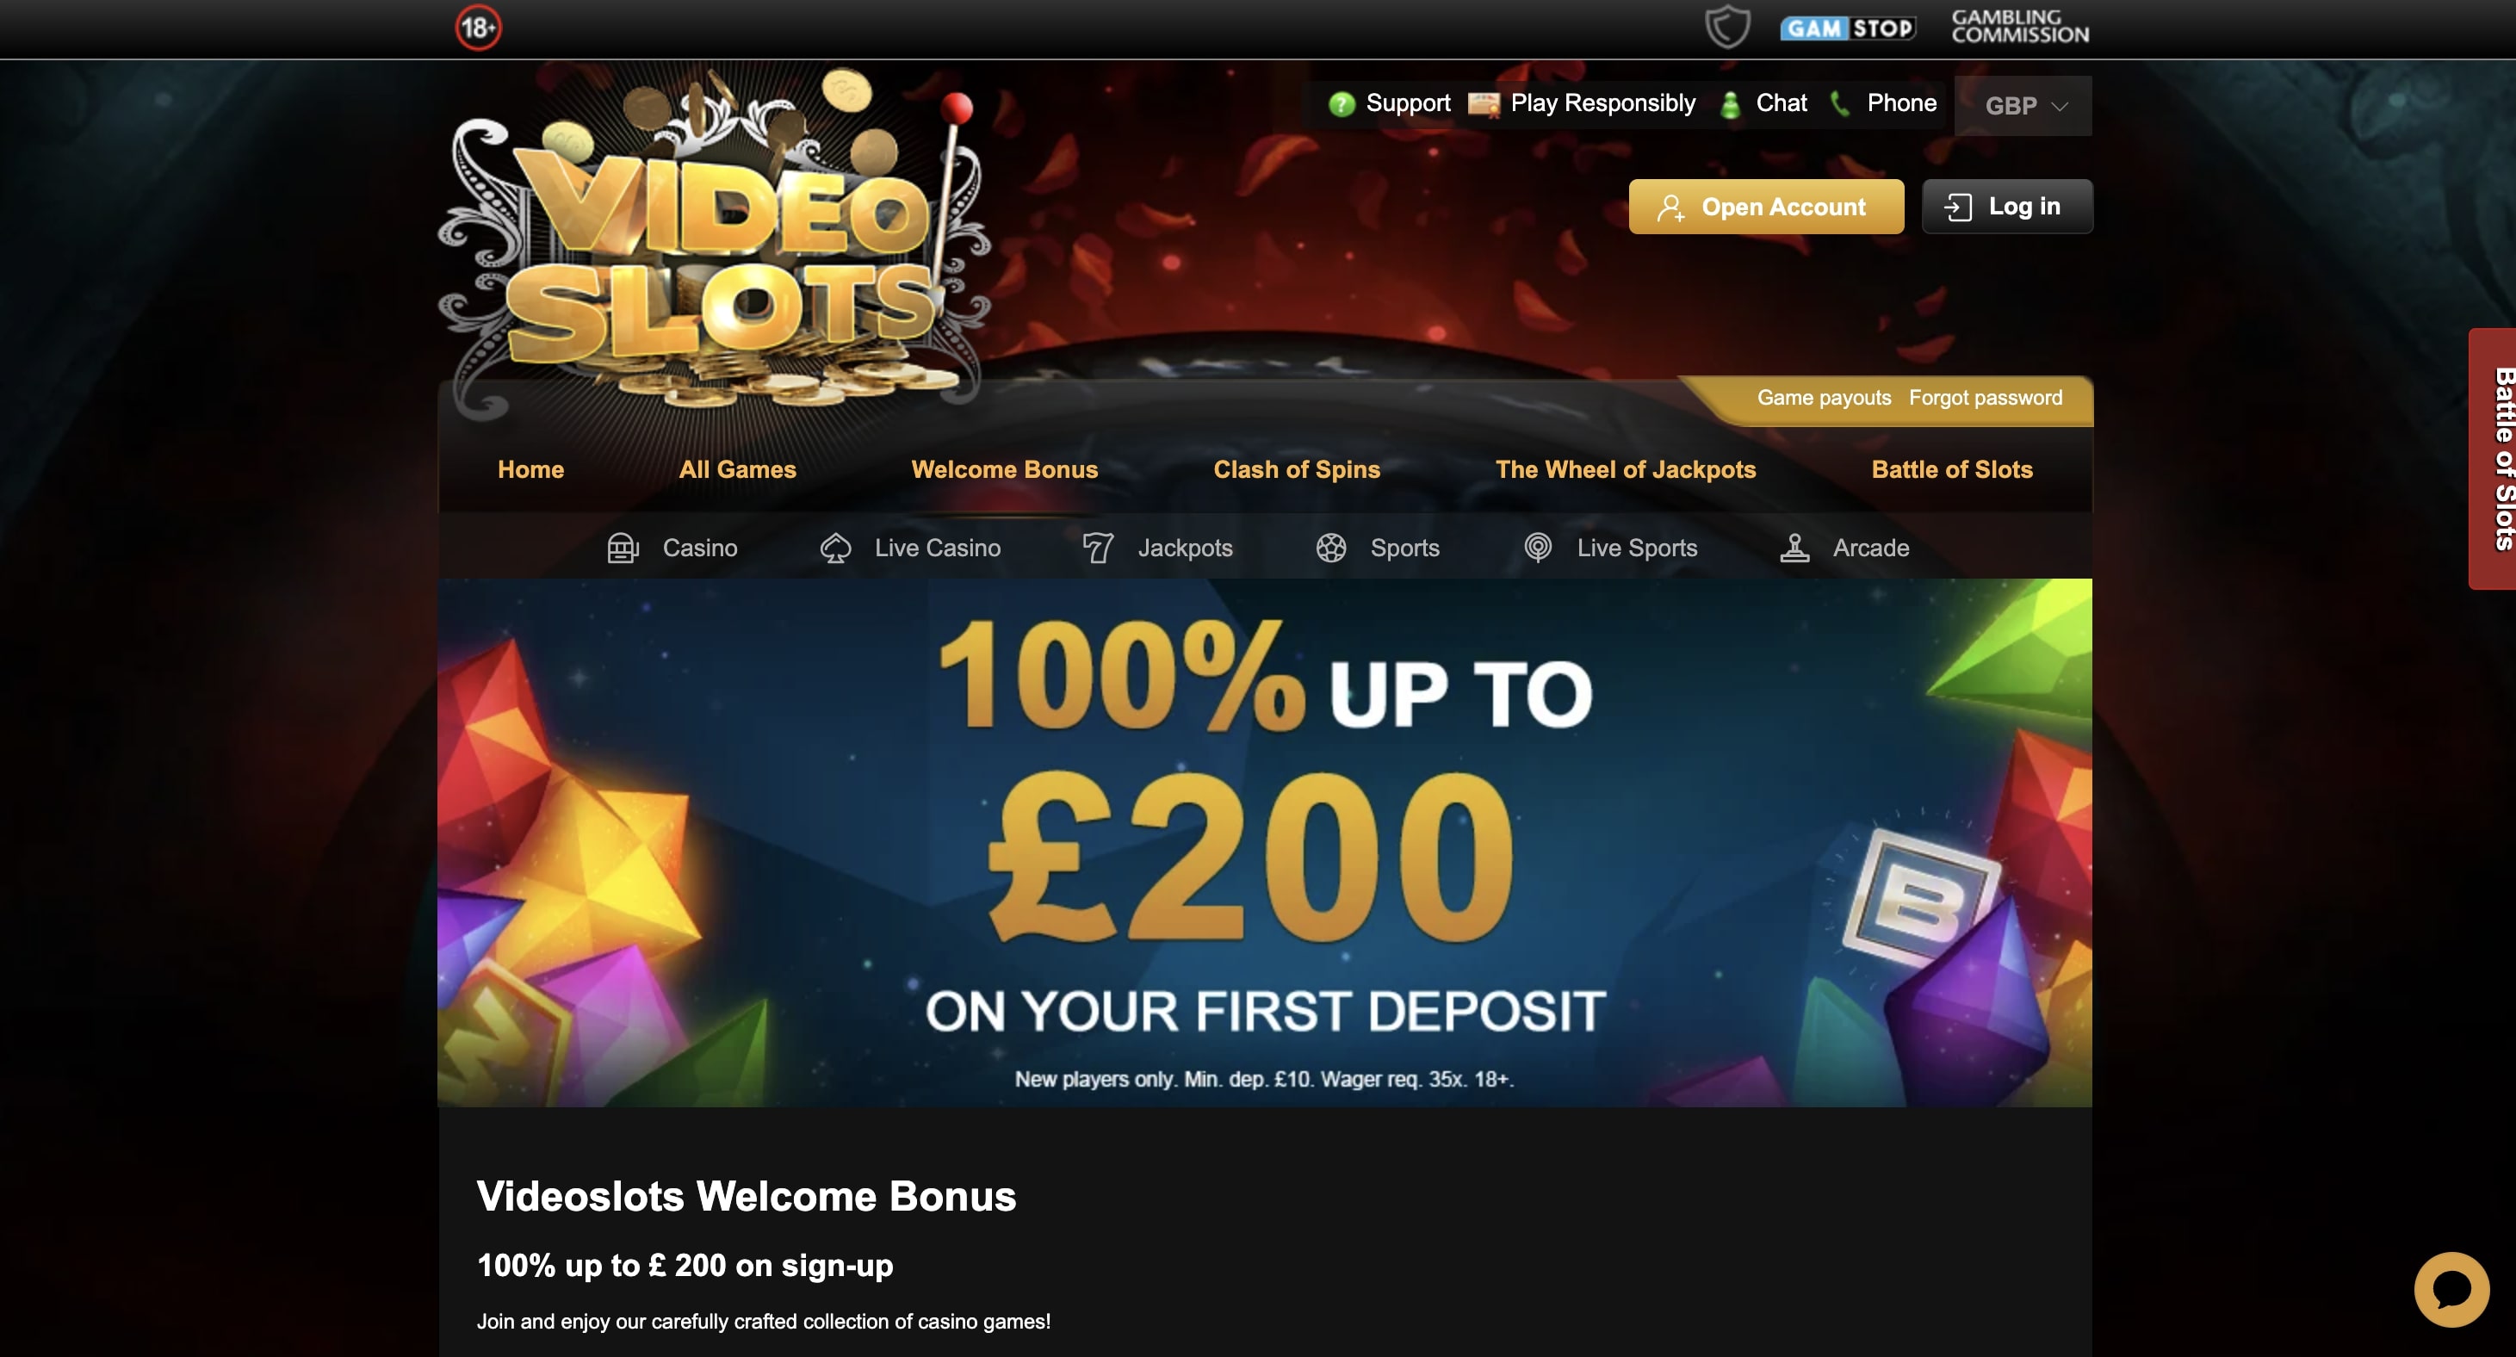Click the Jackpots sevens icon

(1098, 548)
